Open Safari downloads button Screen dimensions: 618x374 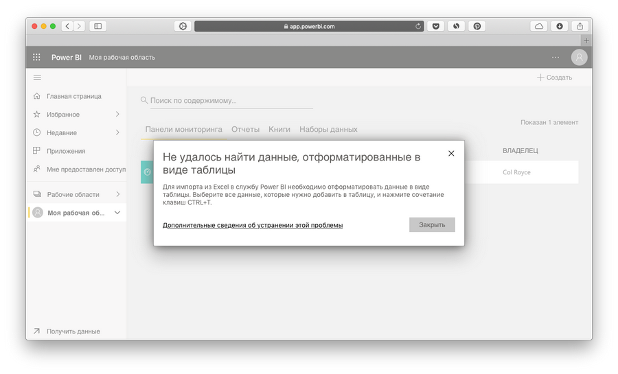point(559,26)
